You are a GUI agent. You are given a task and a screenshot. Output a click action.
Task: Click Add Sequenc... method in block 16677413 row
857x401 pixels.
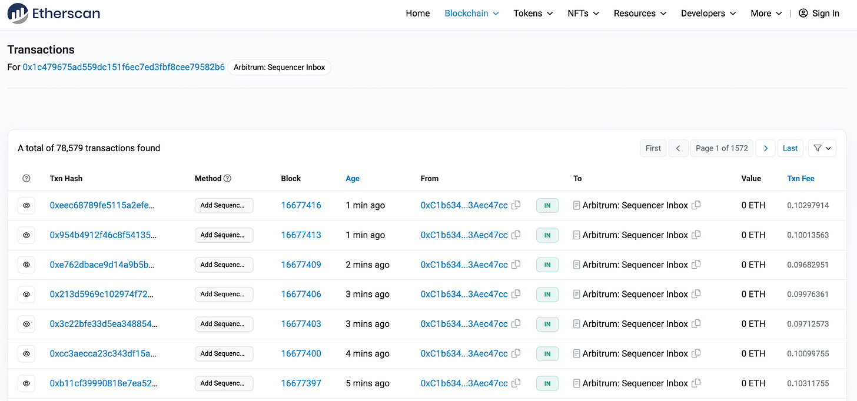[x=224, y=235]
